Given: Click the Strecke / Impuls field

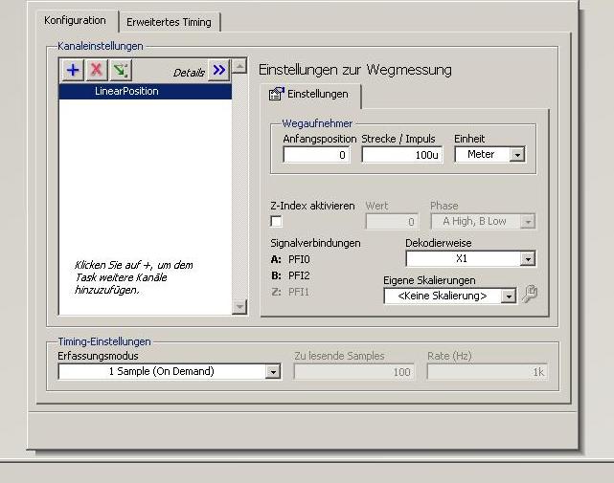Looking at the screenshot, I should click(x=402, y=155).
